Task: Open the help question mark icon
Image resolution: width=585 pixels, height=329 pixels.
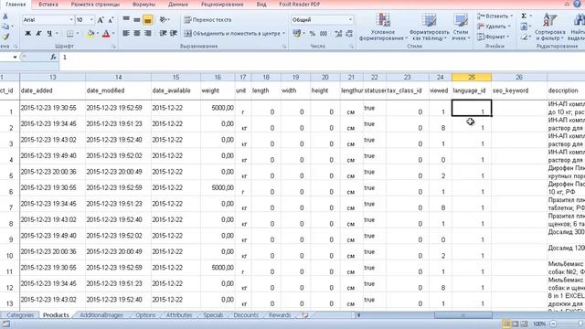Action: (x=577, y=4)
